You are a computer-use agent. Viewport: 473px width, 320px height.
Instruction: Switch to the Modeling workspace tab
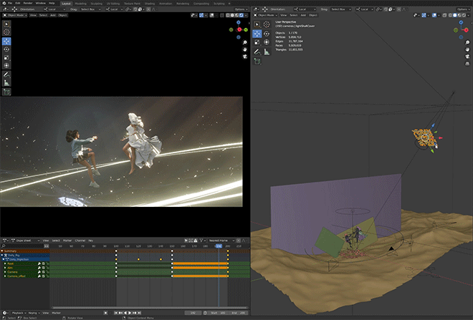coord(80,4)
